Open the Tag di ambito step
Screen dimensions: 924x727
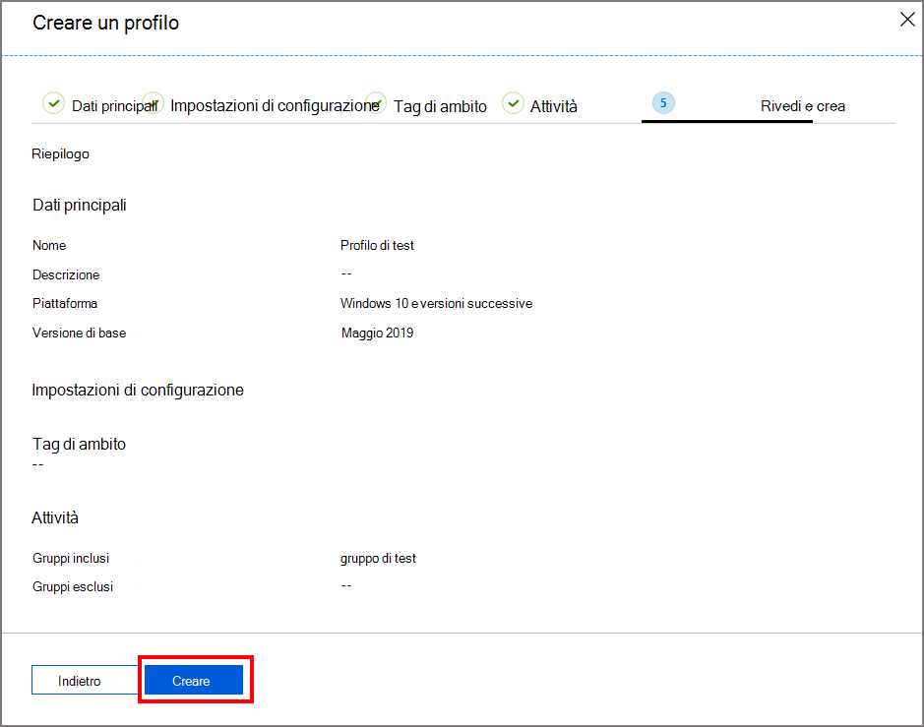coord(440,106)
